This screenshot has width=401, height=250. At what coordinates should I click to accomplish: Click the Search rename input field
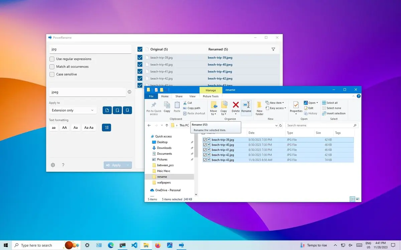tap(319, 126)
